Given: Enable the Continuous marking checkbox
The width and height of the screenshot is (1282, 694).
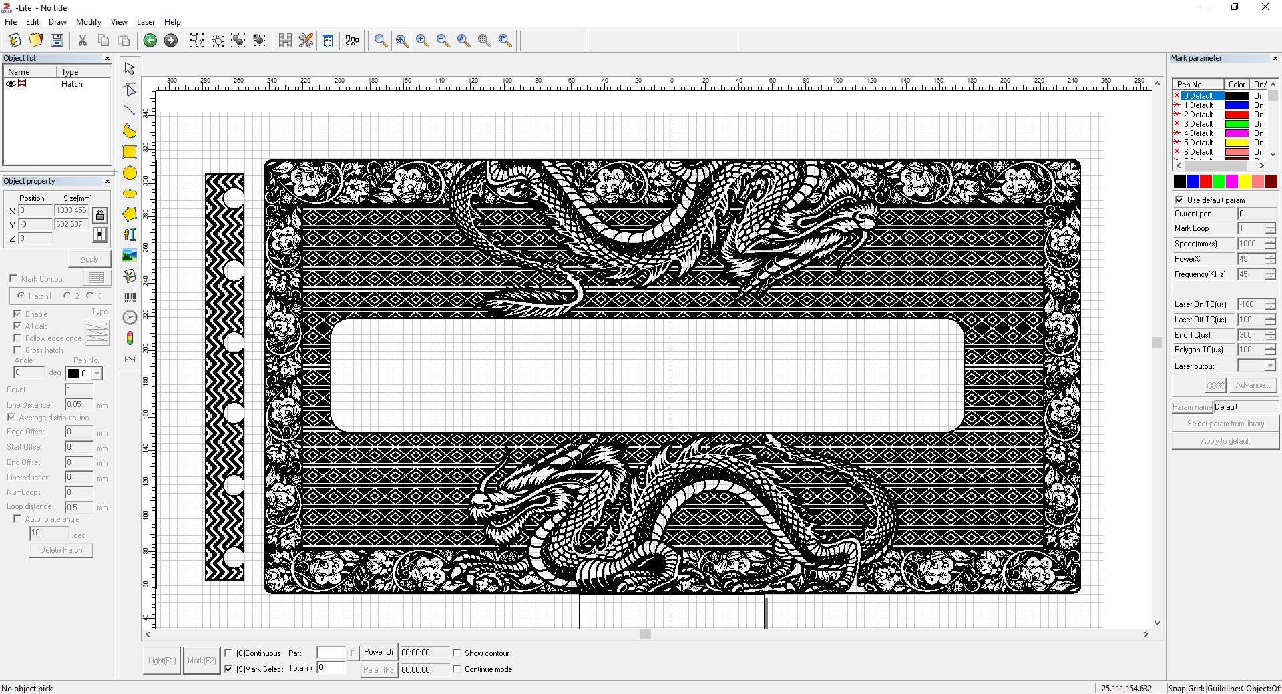Looking at the screenshot, I should tap(228, 653).
